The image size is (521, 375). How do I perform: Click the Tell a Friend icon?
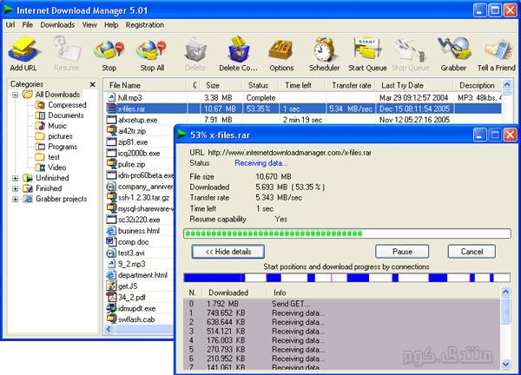tap(497, 50)
